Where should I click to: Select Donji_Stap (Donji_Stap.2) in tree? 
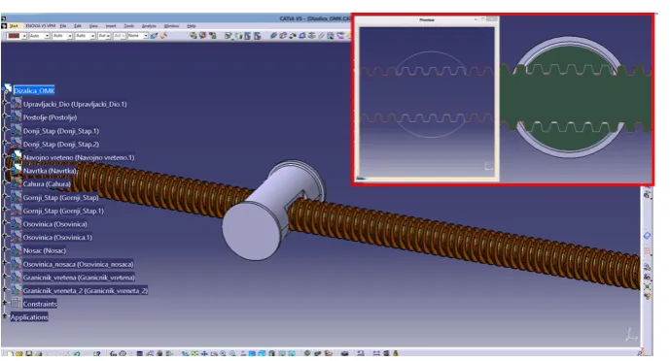point(61,144)
